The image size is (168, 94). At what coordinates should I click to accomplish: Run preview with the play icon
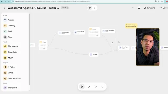[x=94, y=8]
